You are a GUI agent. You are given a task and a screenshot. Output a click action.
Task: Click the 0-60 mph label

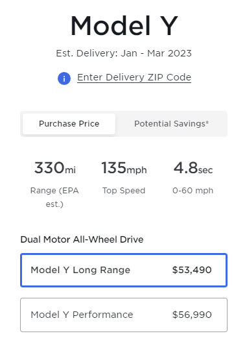pyautogui.click(x=193, y=191)
